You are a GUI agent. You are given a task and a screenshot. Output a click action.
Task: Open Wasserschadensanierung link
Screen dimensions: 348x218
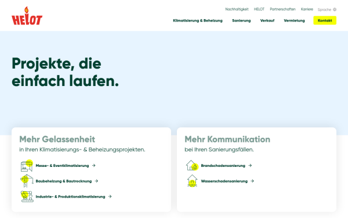click(x=224, y=181)
